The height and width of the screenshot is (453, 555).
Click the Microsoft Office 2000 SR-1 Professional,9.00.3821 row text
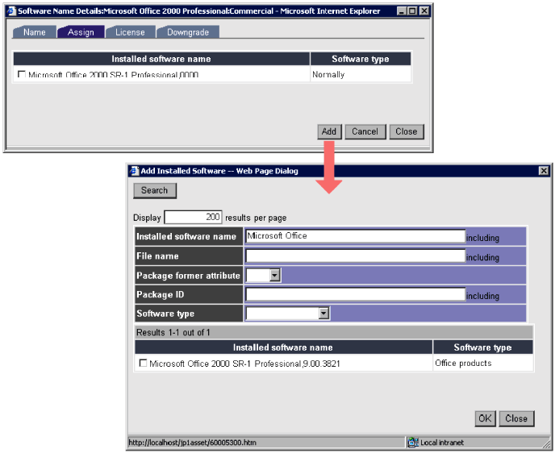coord(244,364)
